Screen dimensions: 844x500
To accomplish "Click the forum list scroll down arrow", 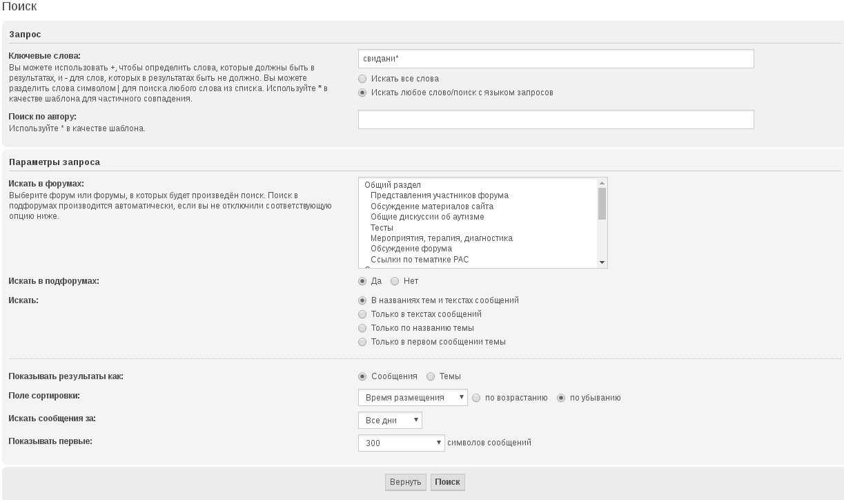I will [602, 262].
